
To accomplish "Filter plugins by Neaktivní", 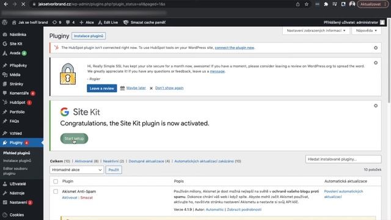I will 111,161.
